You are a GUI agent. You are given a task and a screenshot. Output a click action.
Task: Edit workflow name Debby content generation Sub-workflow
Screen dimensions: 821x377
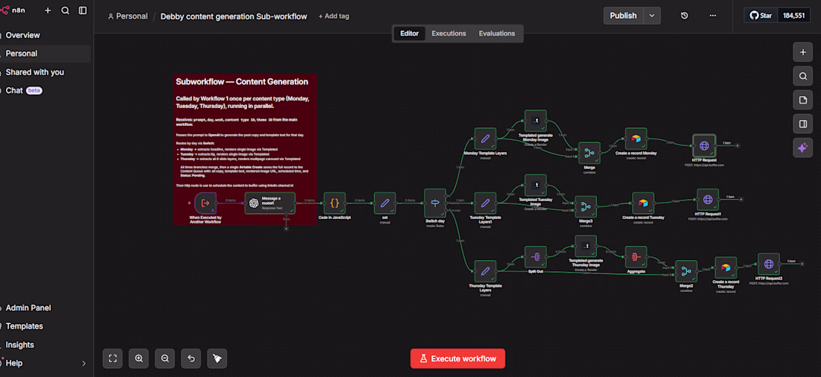[234, 16]
